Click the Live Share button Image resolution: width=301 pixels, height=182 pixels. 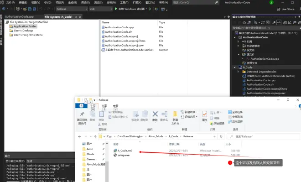285,9
